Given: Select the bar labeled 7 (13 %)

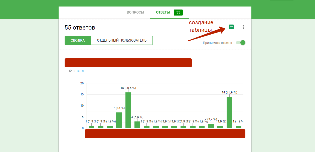Looking at the screenshot, I should [119, 120].
